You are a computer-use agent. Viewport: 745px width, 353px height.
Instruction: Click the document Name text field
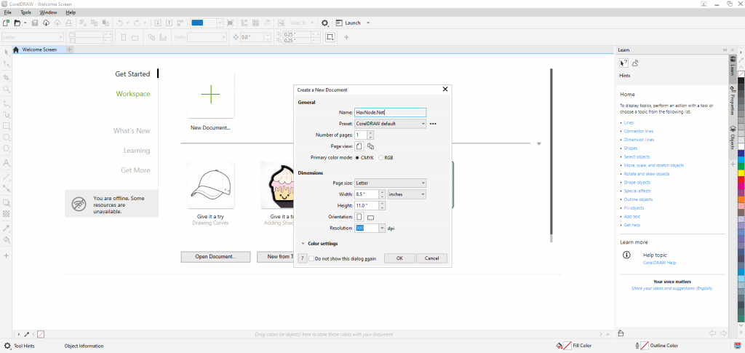click(x=389, y=113)
